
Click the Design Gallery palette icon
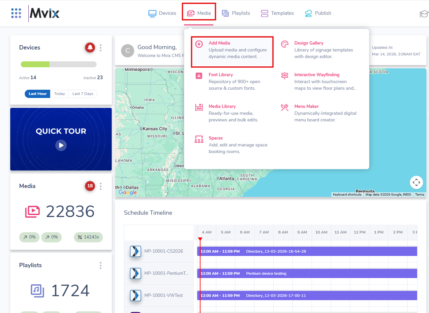285,44
